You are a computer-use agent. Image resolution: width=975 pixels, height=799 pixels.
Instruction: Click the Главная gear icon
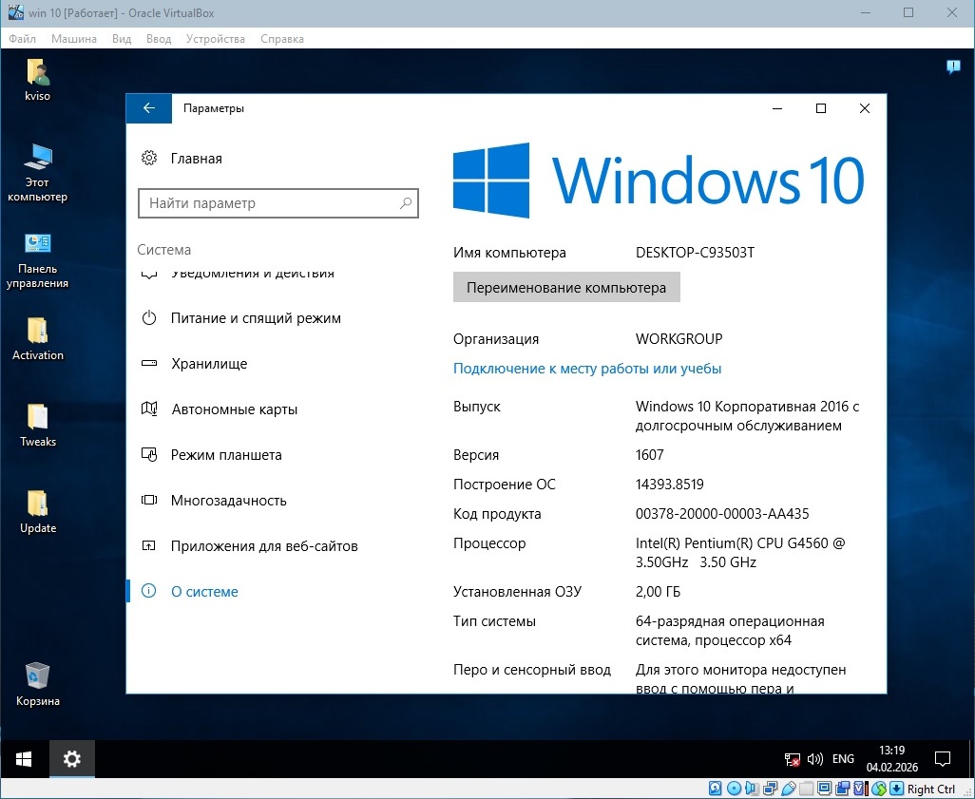coord(149,159)
